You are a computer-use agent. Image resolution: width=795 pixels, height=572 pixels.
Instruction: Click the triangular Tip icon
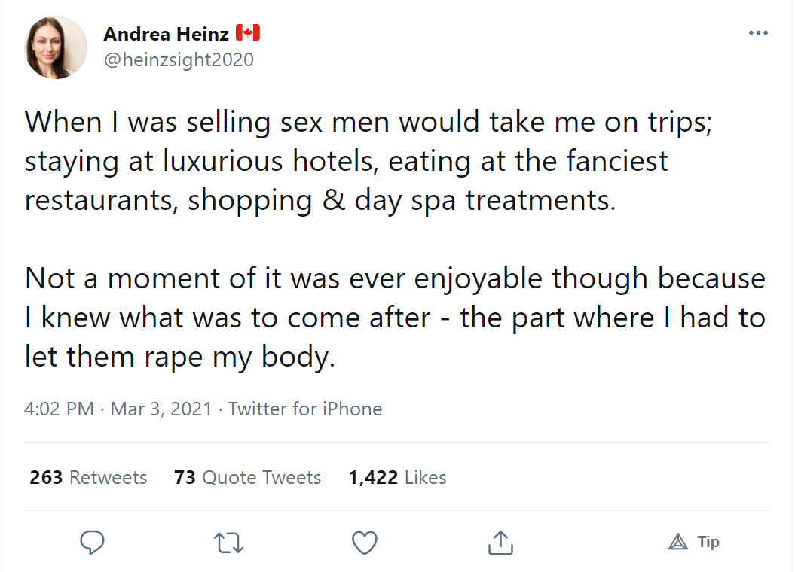pyautogui.click(x=678, y=542)
